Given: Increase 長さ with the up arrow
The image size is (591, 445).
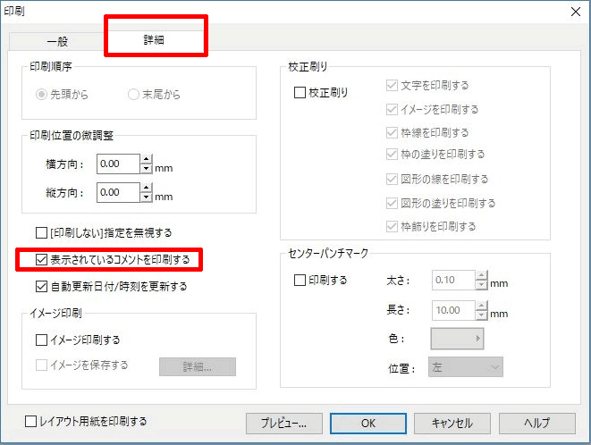Looking at the screenshot, I should click(x=481, y=306).
